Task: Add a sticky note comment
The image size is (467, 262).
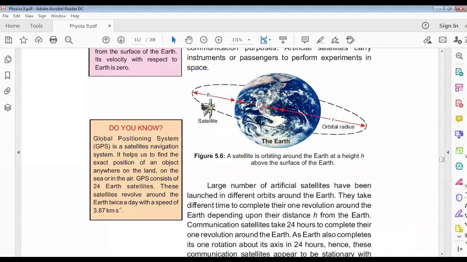Action: [x=305, y=40]
